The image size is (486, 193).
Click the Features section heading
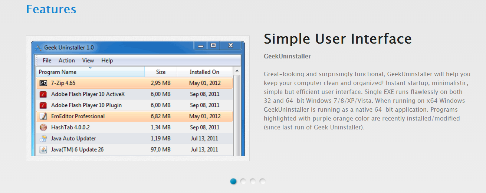point(51,9)
